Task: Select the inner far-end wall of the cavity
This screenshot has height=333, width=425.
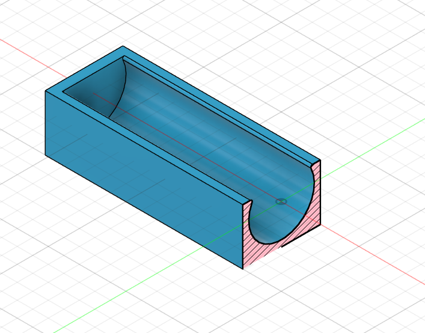Action: (x=103, y=87)
